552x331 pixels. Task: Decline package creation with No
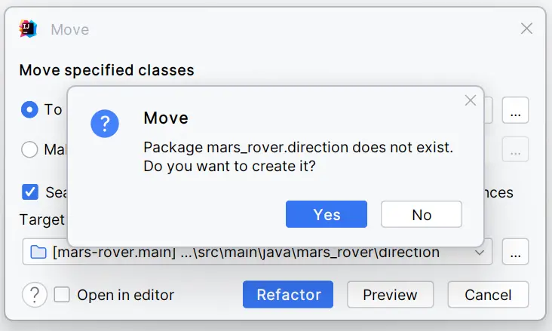tap(421, 214)
